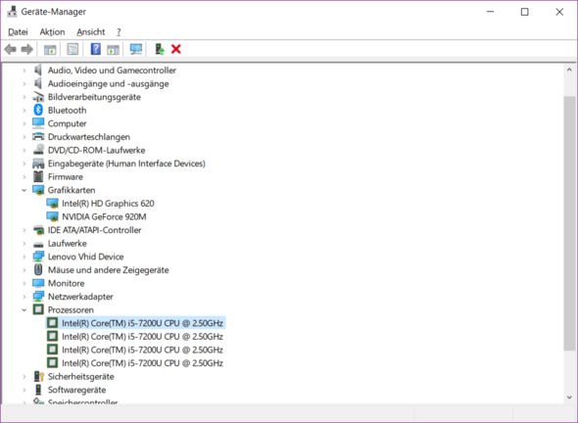
Task: Click the Laufwerke drive icon
Action: pos(38,244)
